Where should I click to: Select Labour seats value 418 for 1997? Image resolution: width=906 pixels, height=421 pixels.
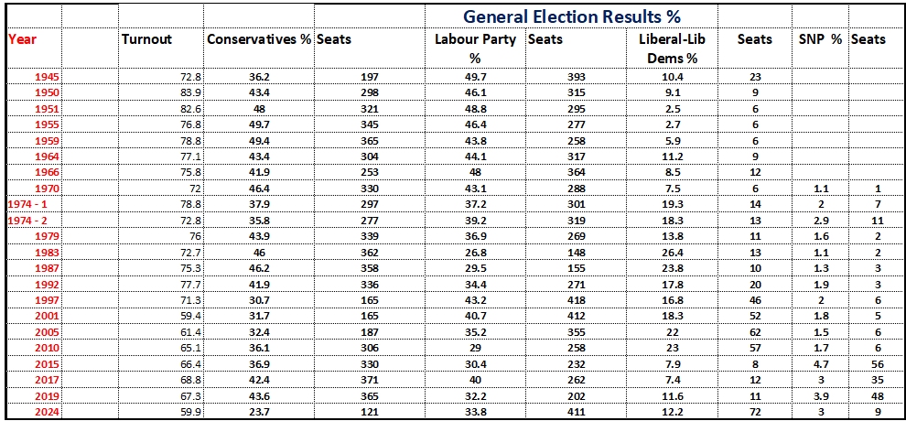coord(577,300)
